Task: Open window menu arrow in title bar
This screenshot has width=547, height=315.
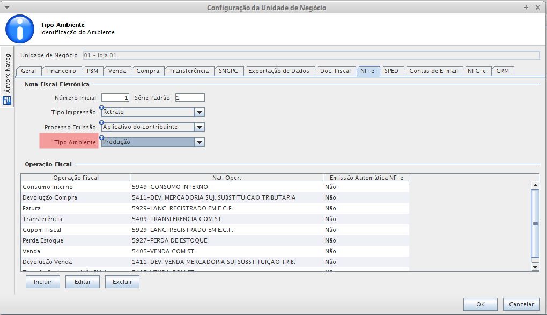Action: coord(6,8)
